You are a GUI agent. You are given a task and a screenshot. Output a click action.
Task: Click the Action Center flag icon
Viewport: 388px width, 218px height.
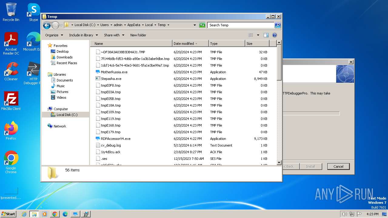coord(360,214)
